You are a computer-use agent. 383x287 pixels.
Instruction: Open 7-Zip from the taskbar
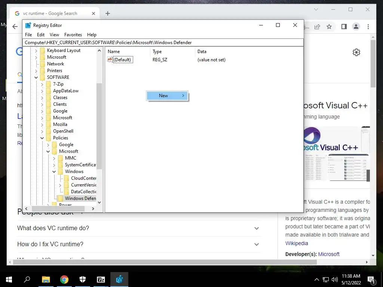pos(101,280)
